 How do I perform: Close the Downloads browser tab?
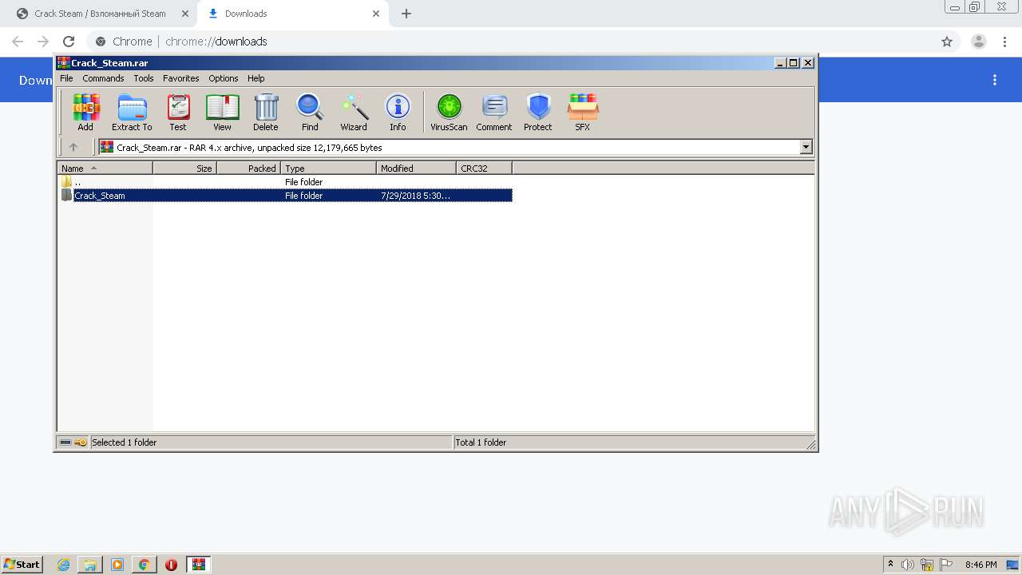376,14
